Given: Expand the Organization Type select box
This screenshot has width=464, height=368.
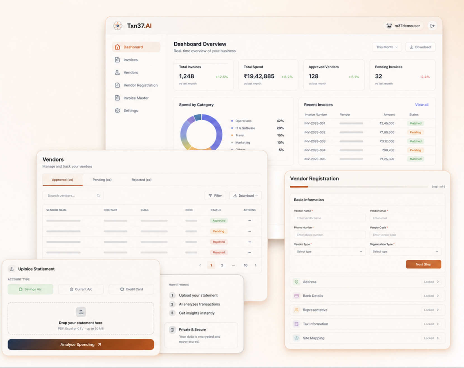Looking at the screenshot, I should click(x=405, y=252).
